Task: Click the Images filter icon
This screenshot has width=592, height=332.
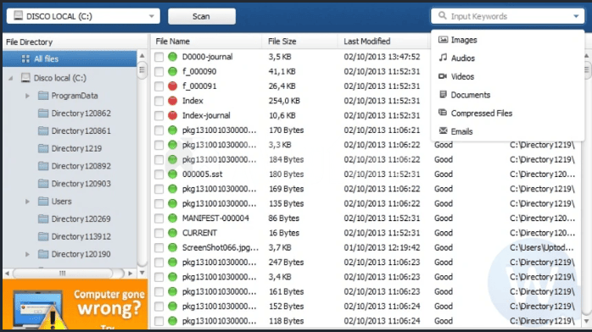Action: point(443,40)
